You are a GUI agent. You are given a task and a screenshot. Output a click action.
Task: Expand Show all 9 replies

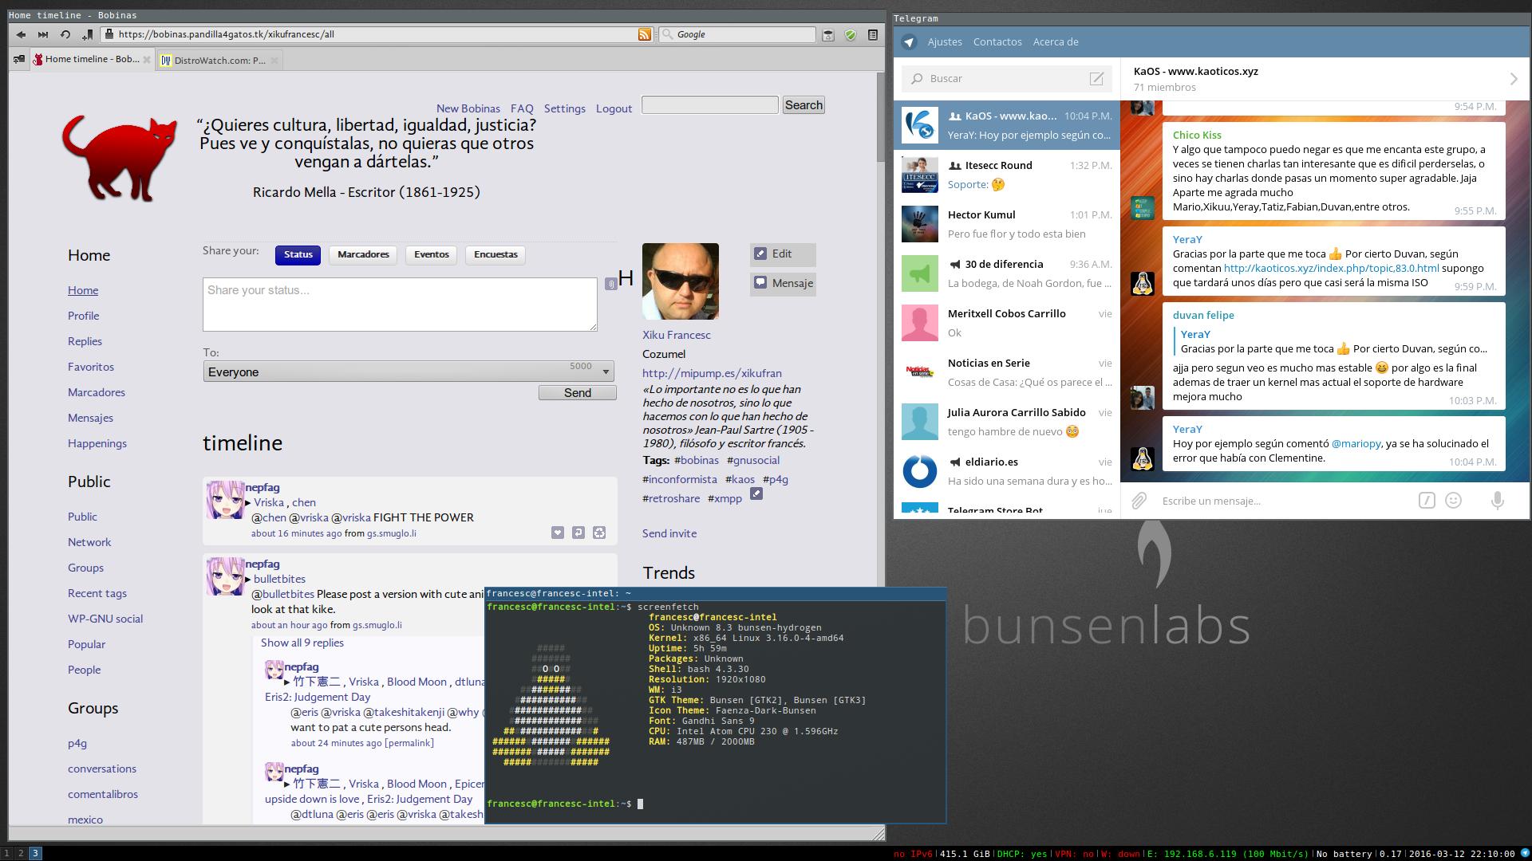[302, 643]
